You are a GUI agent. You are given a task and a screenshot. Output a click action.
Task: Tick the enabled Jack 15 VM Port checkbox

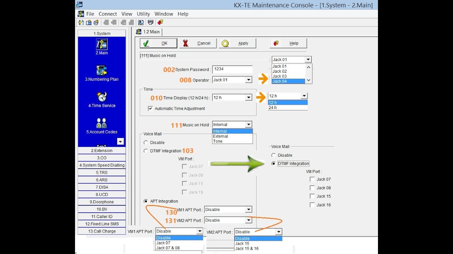[312, 196]
